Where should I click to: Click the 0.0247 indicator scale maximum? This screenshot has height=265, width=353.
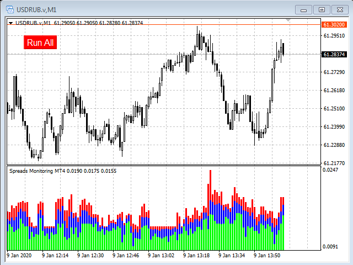pyautogui.click(x=330, y=169)
